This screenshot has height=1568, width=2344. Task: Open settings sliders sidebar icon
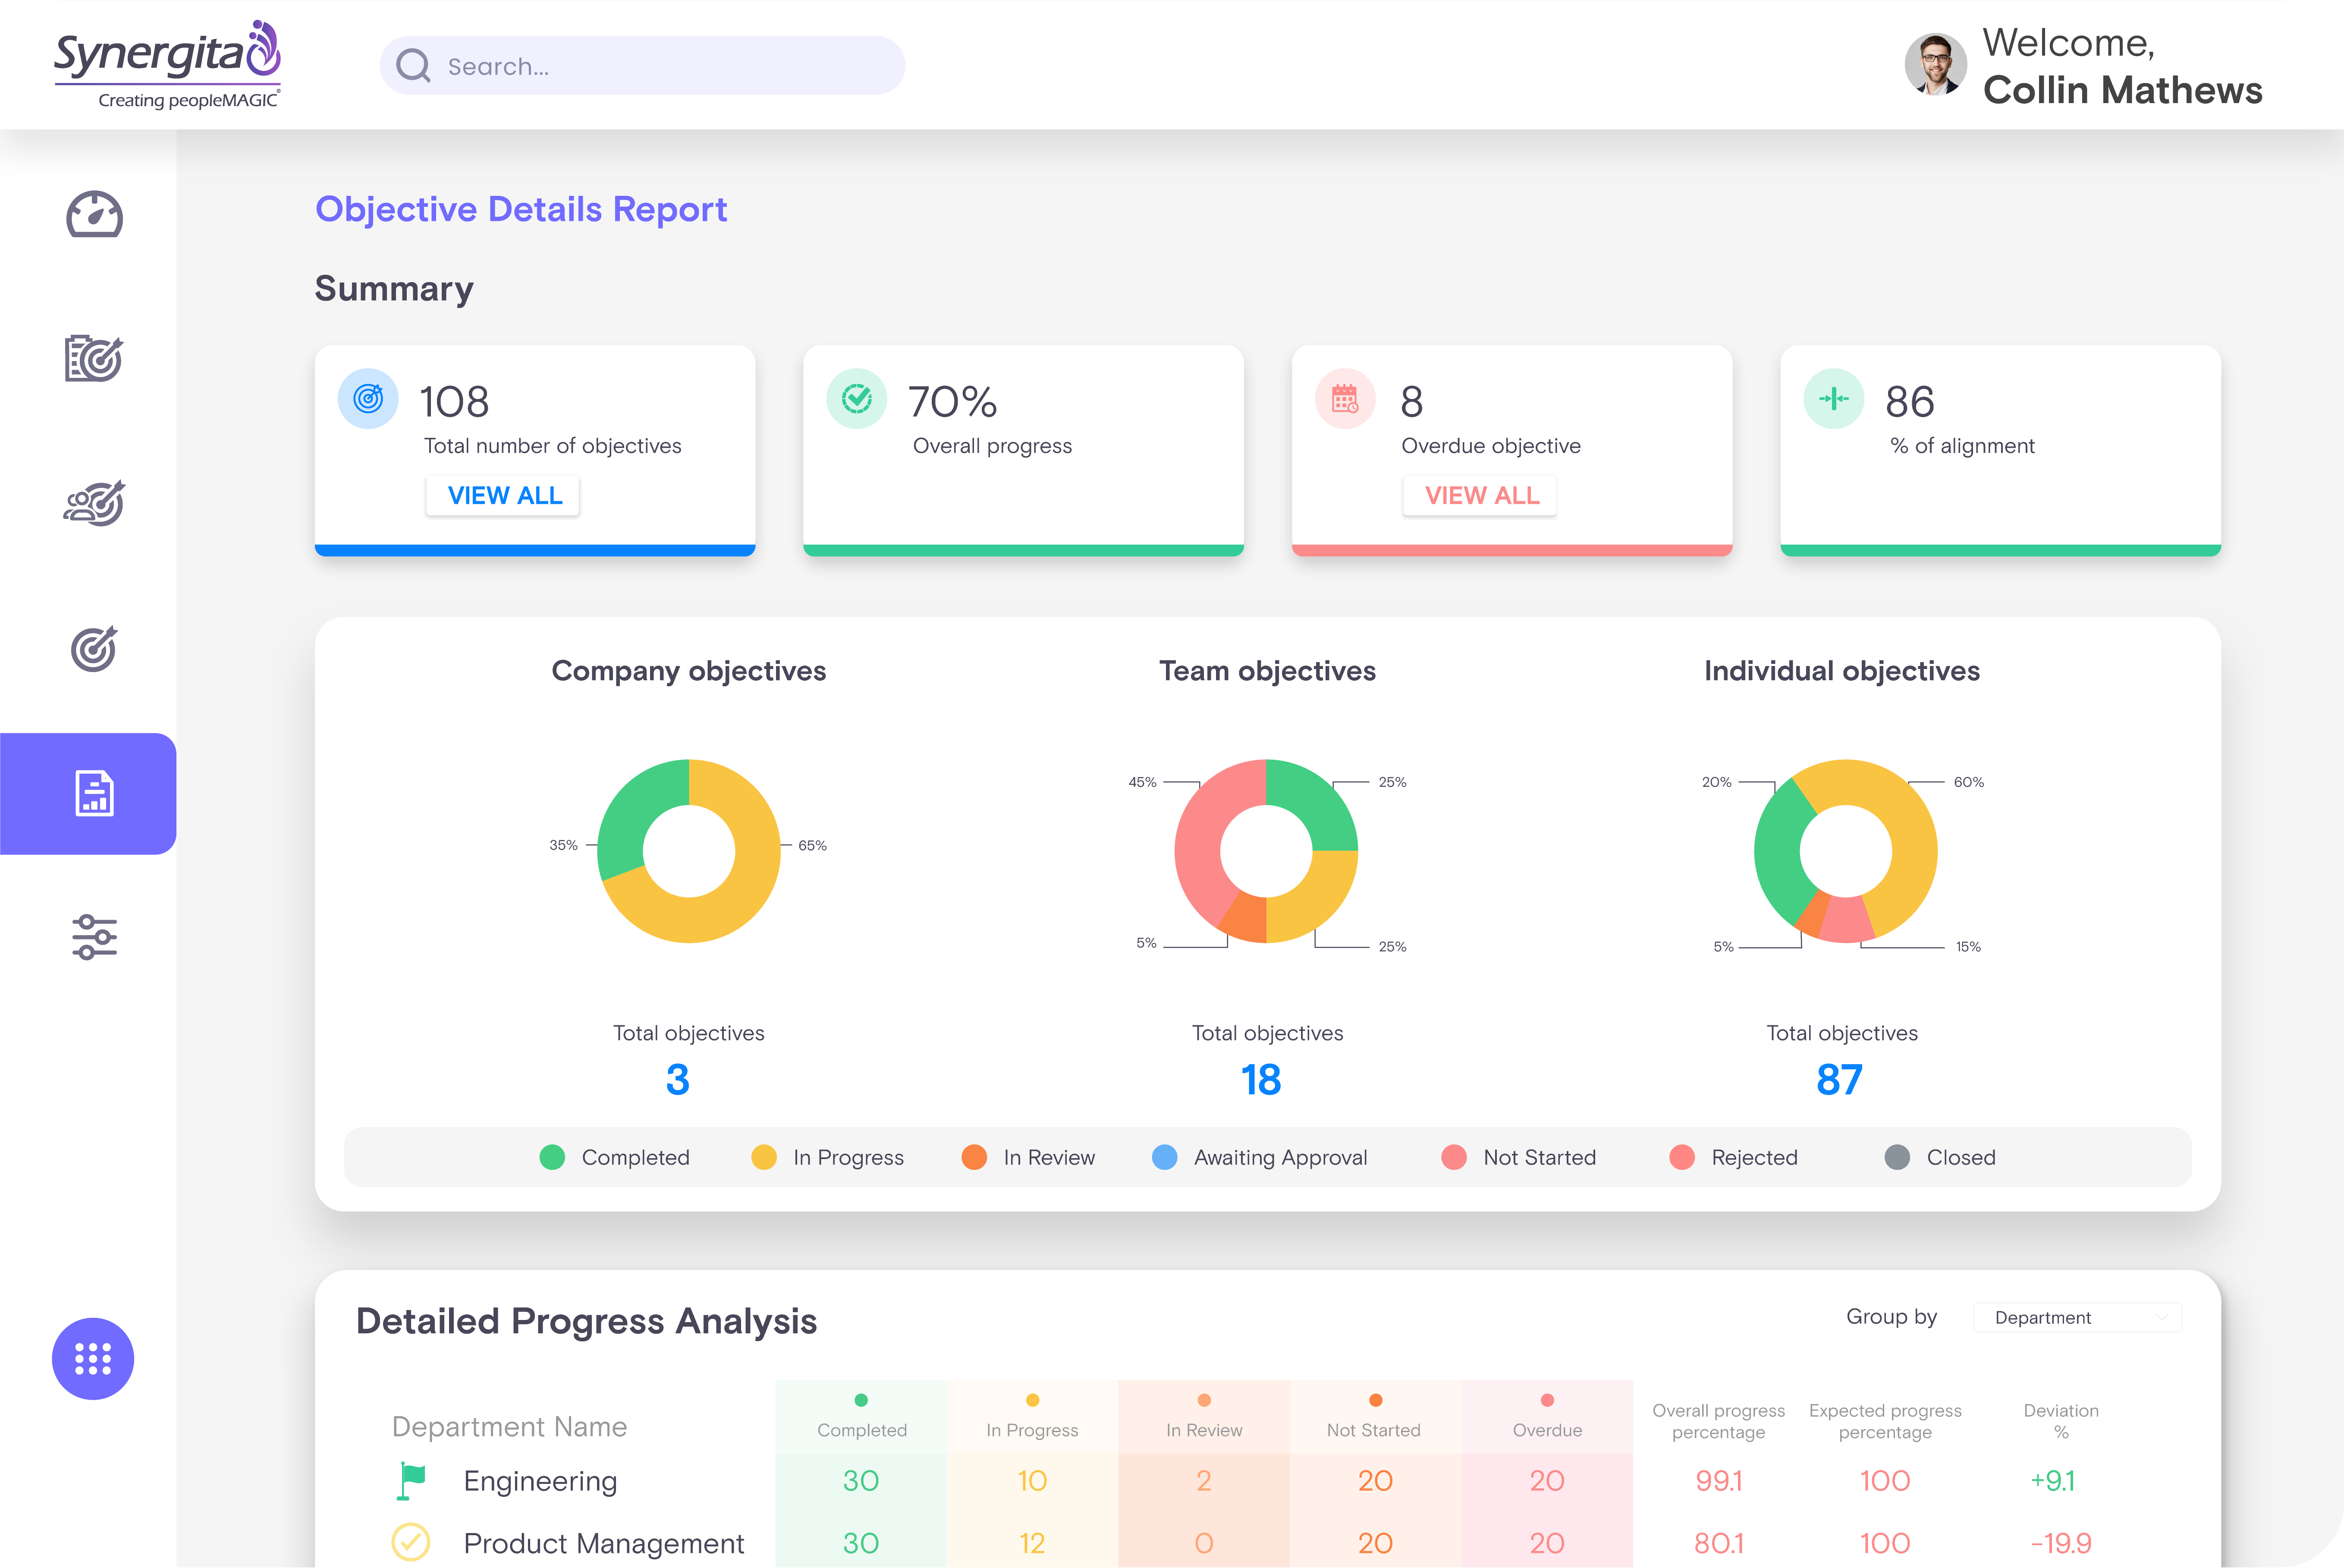94,937
